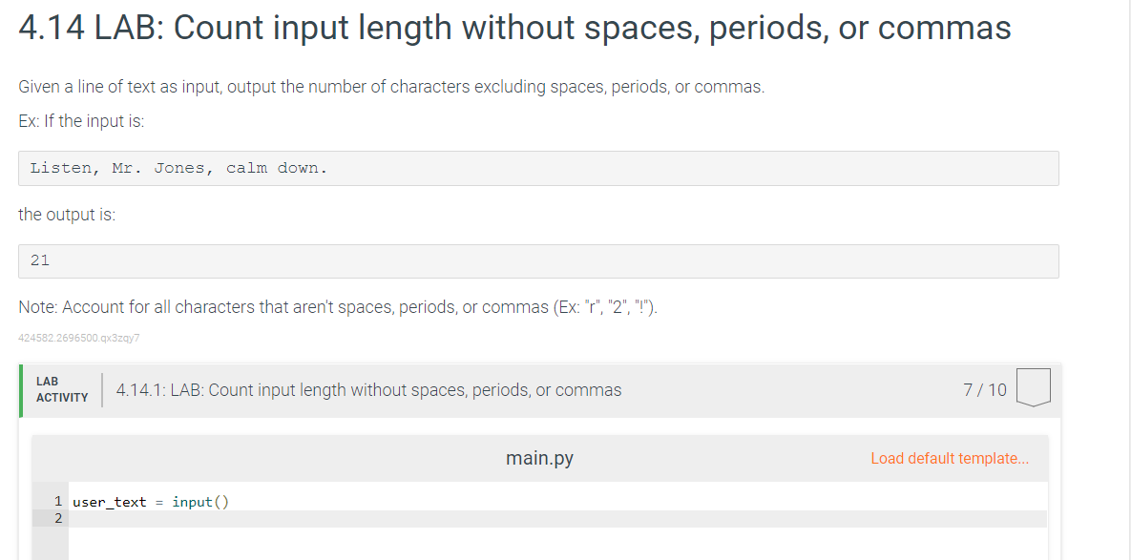
Task: Click line 1 containing user_text = input()
Action: coord(556,502)
